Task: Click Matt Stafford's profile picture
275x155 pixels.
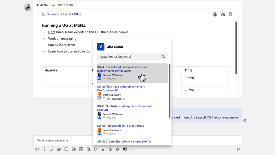Action: [x=27, y=7]
